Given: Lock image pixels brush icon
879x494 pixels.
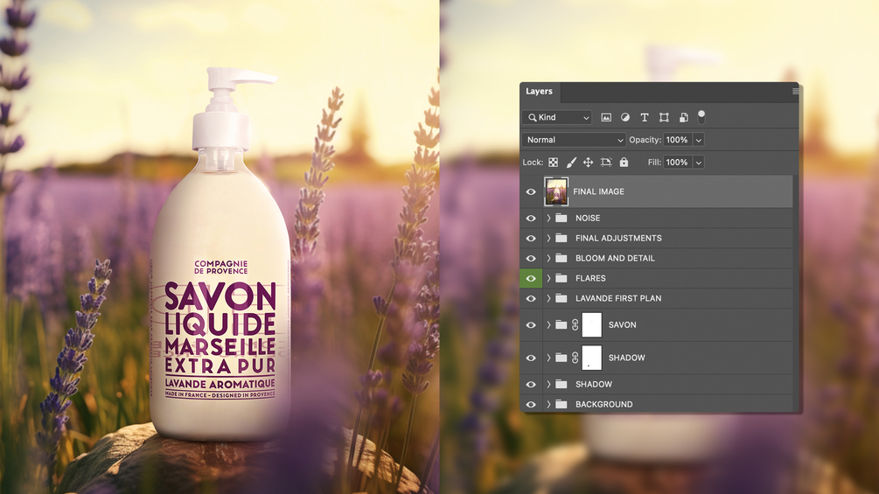Looking at the screenshot, I should tap(570, 163).
